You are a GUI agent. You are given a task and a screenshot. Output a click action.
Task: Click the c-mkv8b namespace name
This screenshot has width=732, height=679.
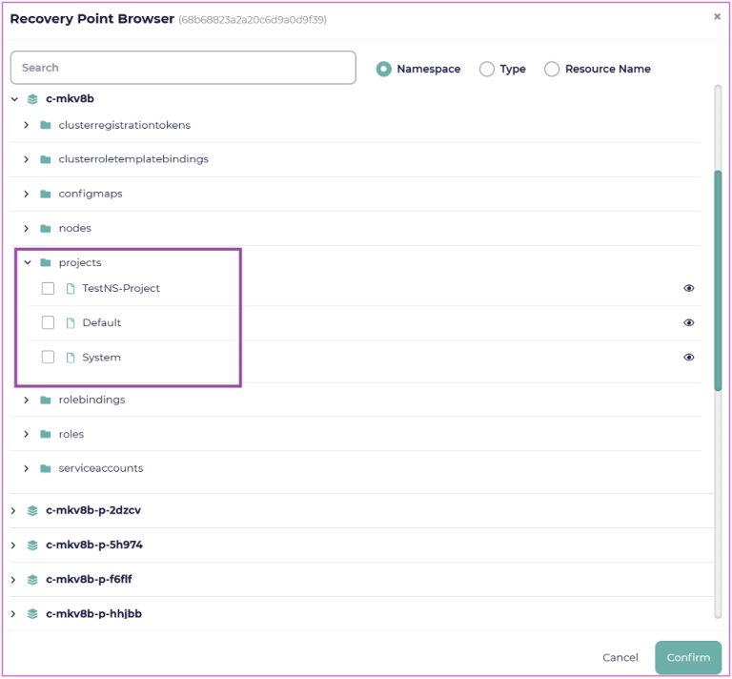70,99
